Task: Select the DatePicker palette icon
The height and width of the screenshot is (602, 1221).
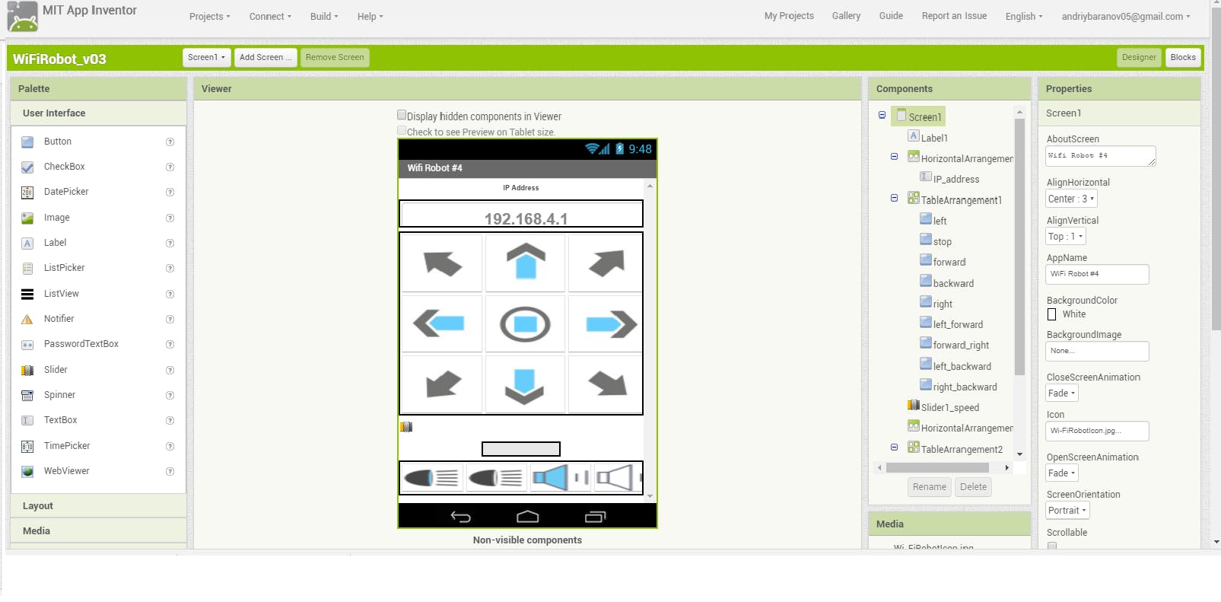Action: 27,193
